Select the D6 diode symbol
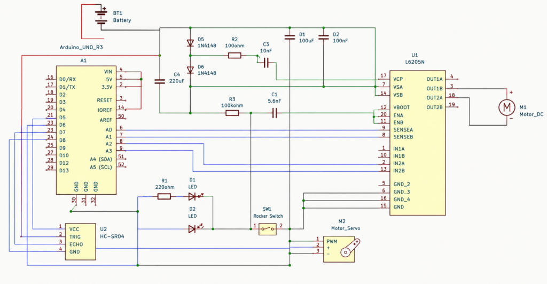547x284 pixels. tap(190, 70)
